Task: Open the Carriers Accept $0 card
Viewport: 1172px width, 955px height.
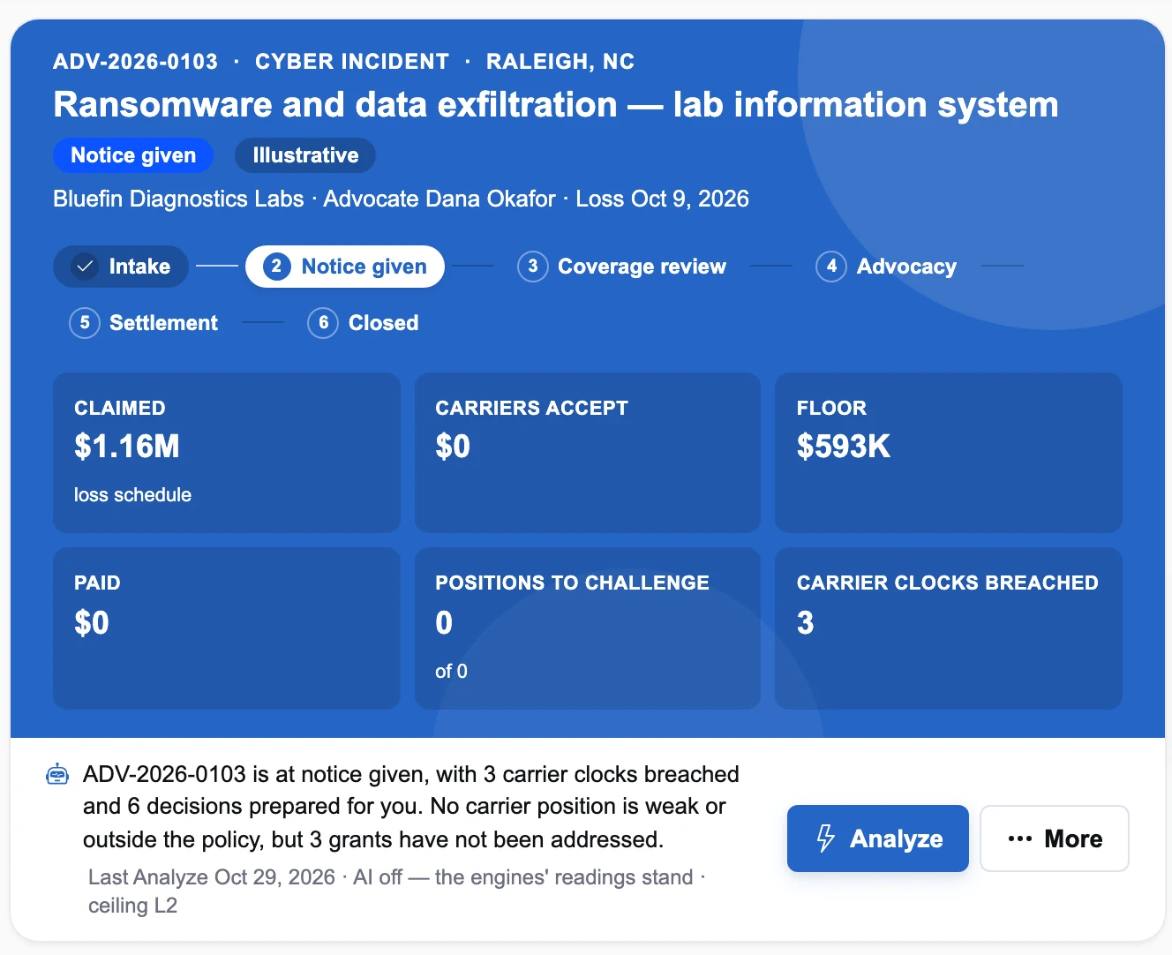Action: (x=588, y=453)
